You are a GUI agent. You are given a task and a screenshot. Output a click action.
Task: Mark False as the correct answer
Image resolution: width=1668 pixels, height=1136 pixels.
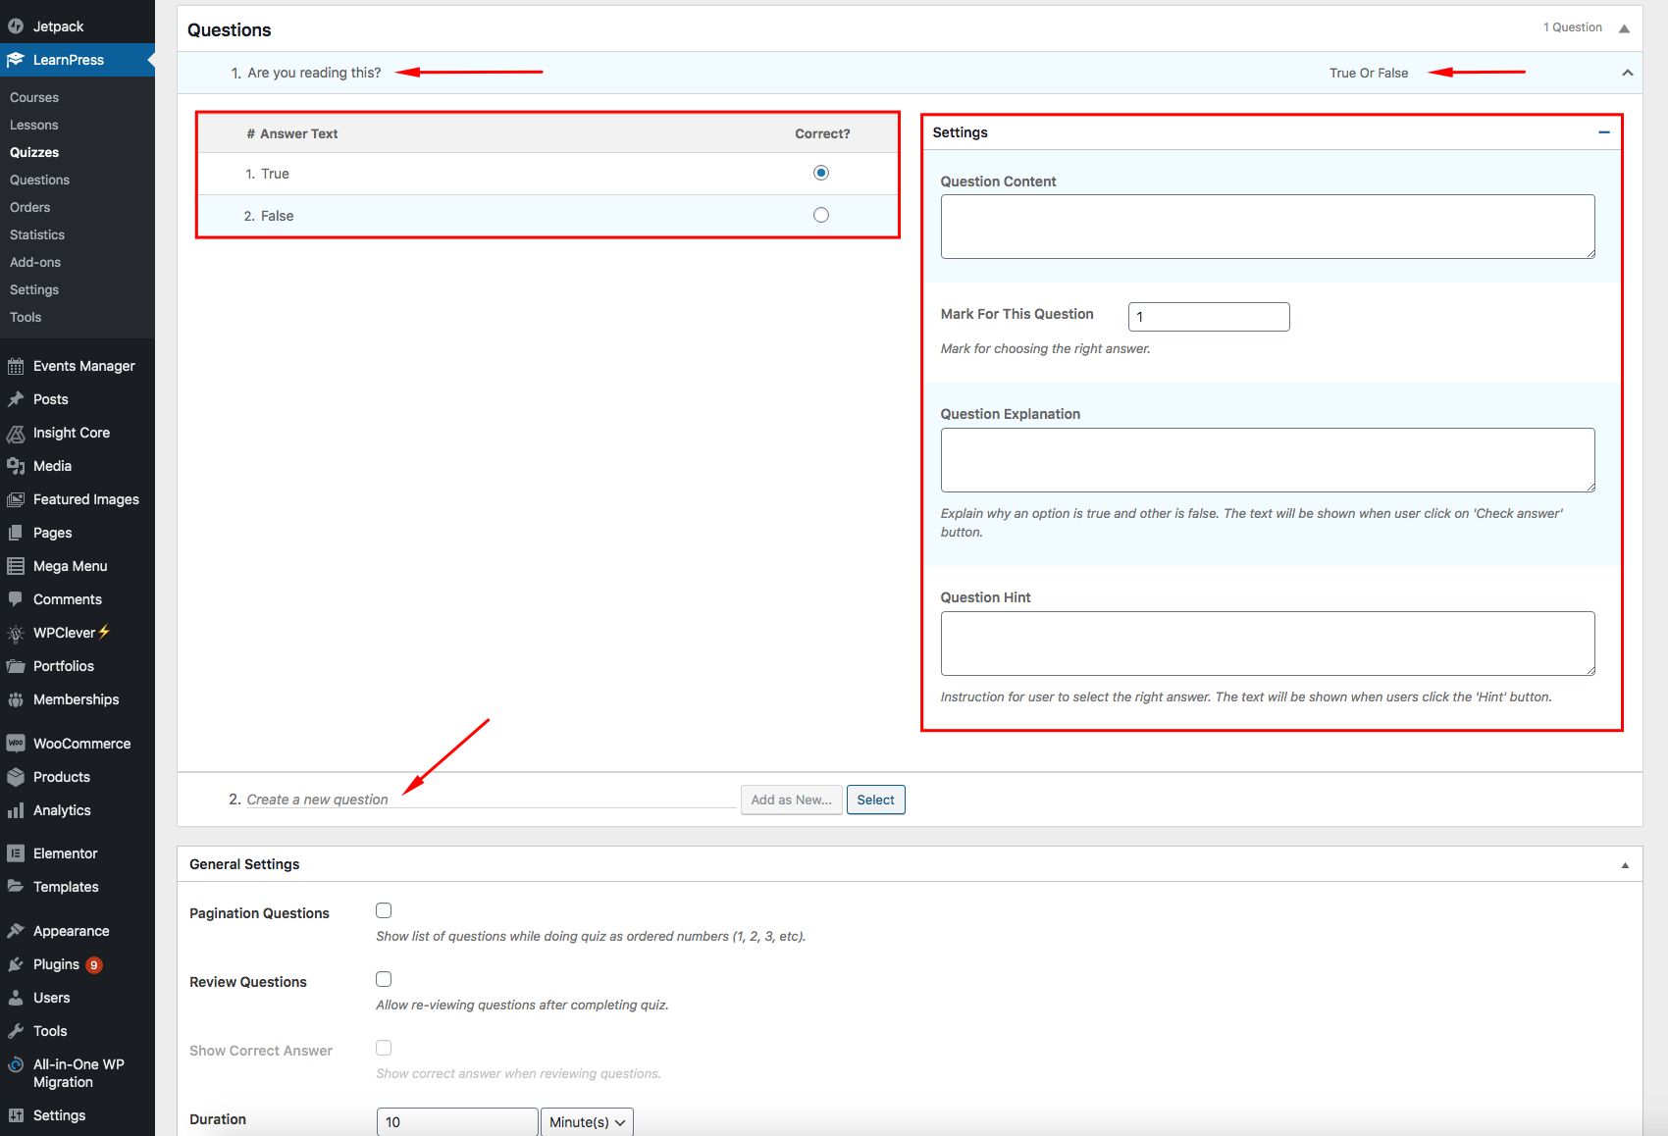(x=821, y=215)
